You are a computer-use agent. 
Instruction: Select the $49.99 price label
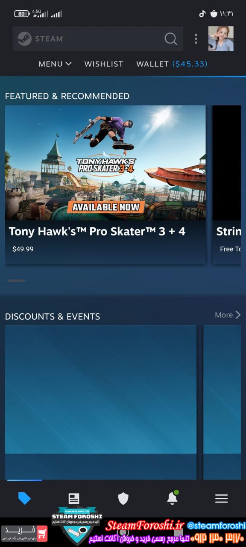23,249
